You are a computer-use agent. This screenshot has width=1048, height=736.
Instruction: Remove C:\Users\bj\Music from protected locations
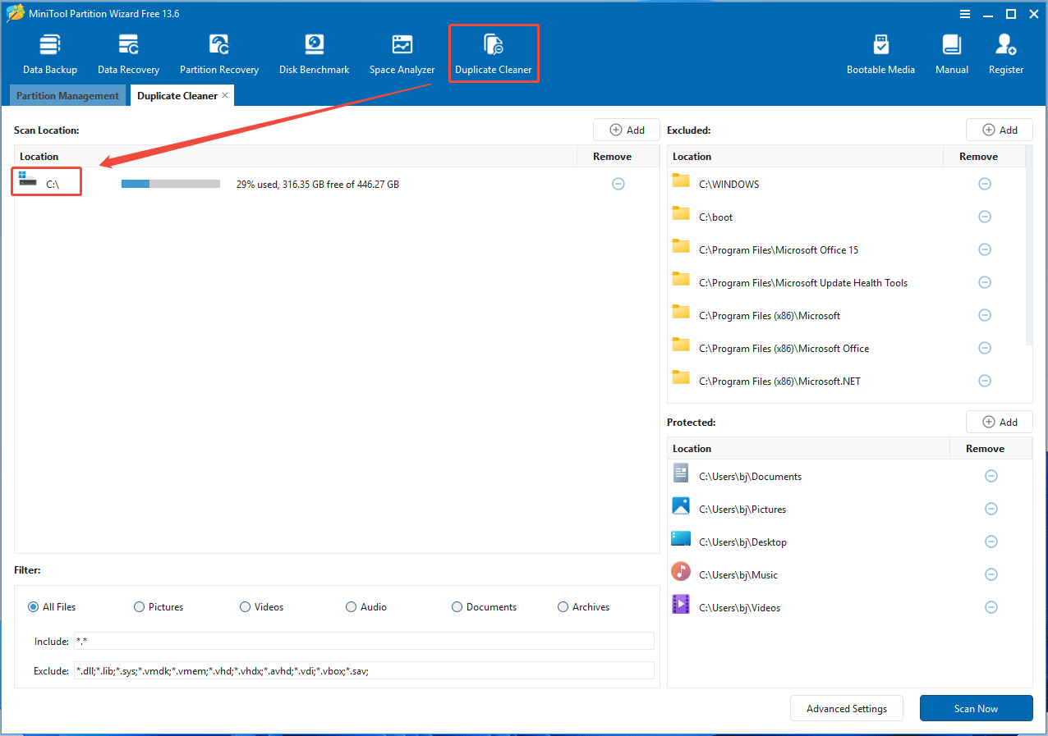coord(991,574)
